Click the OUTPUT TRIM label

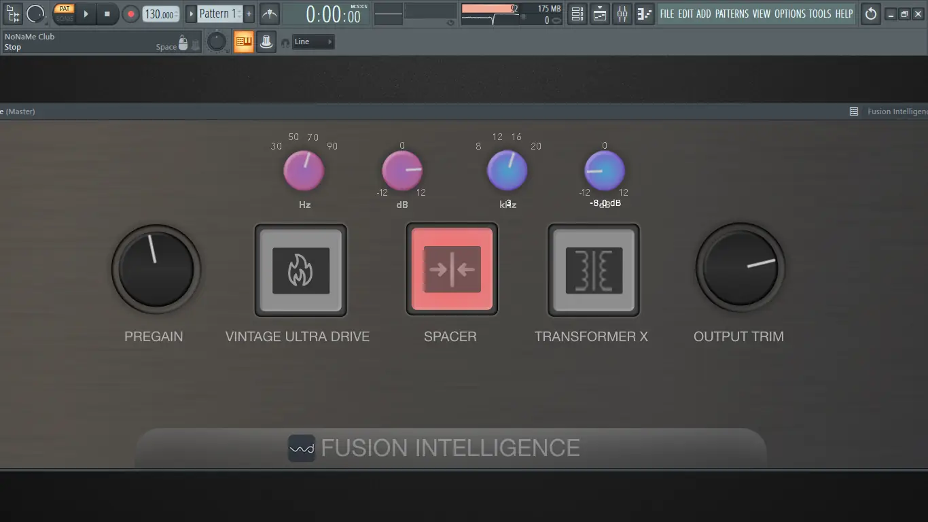tap(739, 336)
